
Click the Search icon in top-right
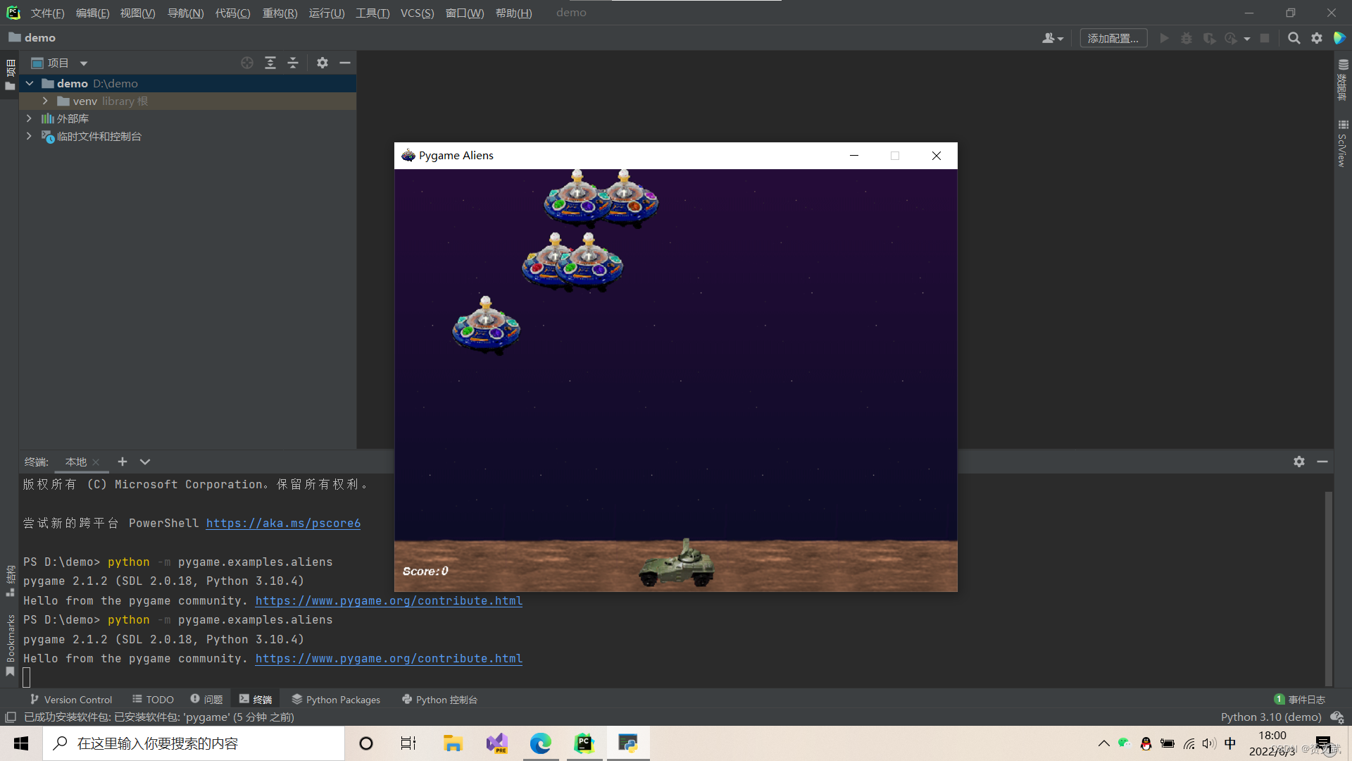[x=1294, y=38]
